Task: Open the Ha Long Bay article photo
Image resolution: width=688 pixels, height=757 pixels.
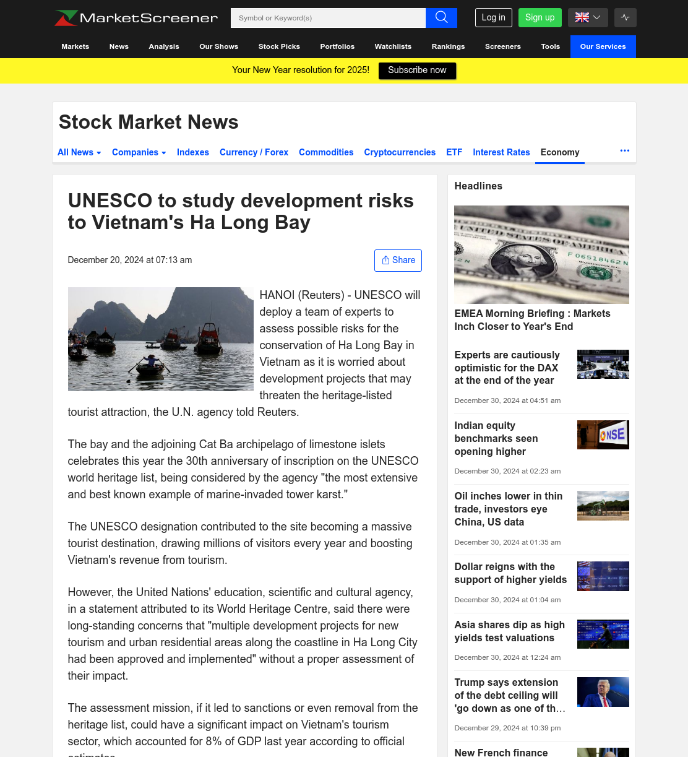Action: [x=161, y=339]
